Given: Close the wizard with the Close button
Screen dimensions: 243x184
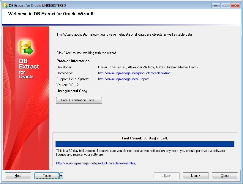Looking at the screenshot, I should [x=225, y=176].
